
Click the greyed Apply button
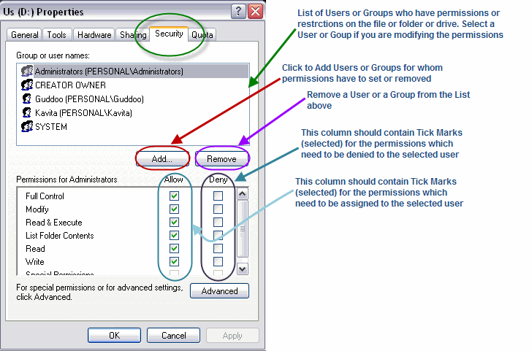[x=232, y=336]
